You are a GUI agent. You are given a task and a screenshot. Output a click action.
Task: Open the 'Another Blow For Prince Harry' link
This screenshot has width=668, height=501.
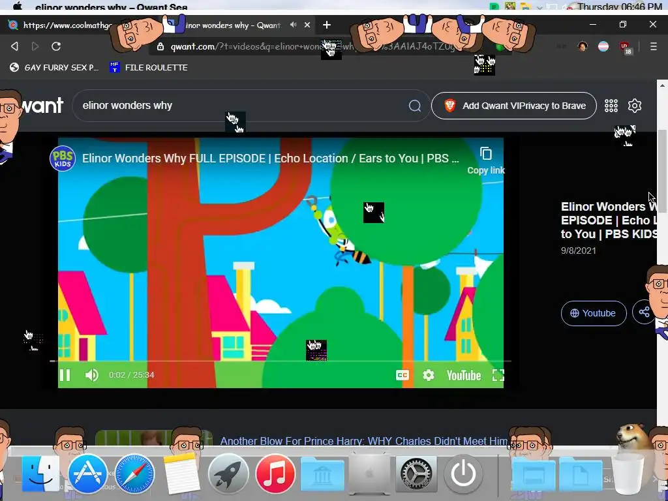click(x=364, y=441)
